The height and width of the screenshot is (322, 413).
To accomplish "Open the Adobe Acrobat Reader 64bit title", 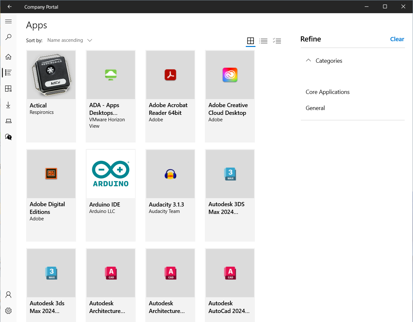I will coord(168,109).
